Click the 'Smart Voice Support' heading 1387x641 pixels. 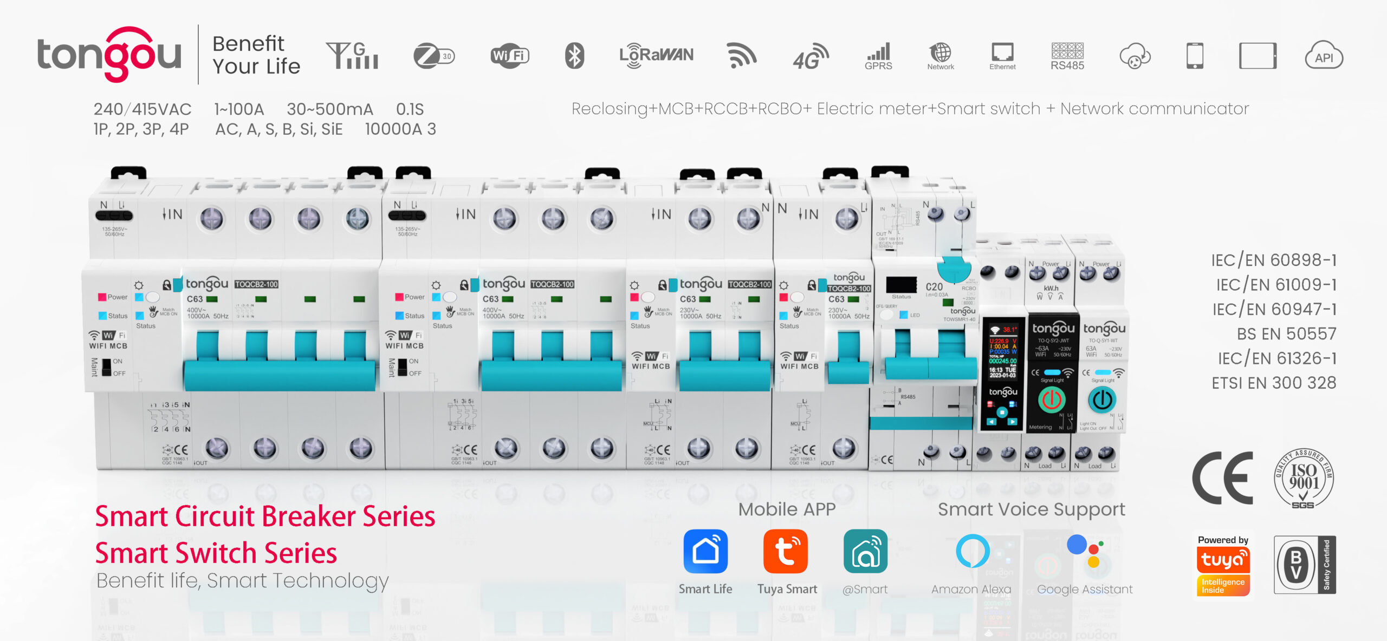(x=1031, y=510)
